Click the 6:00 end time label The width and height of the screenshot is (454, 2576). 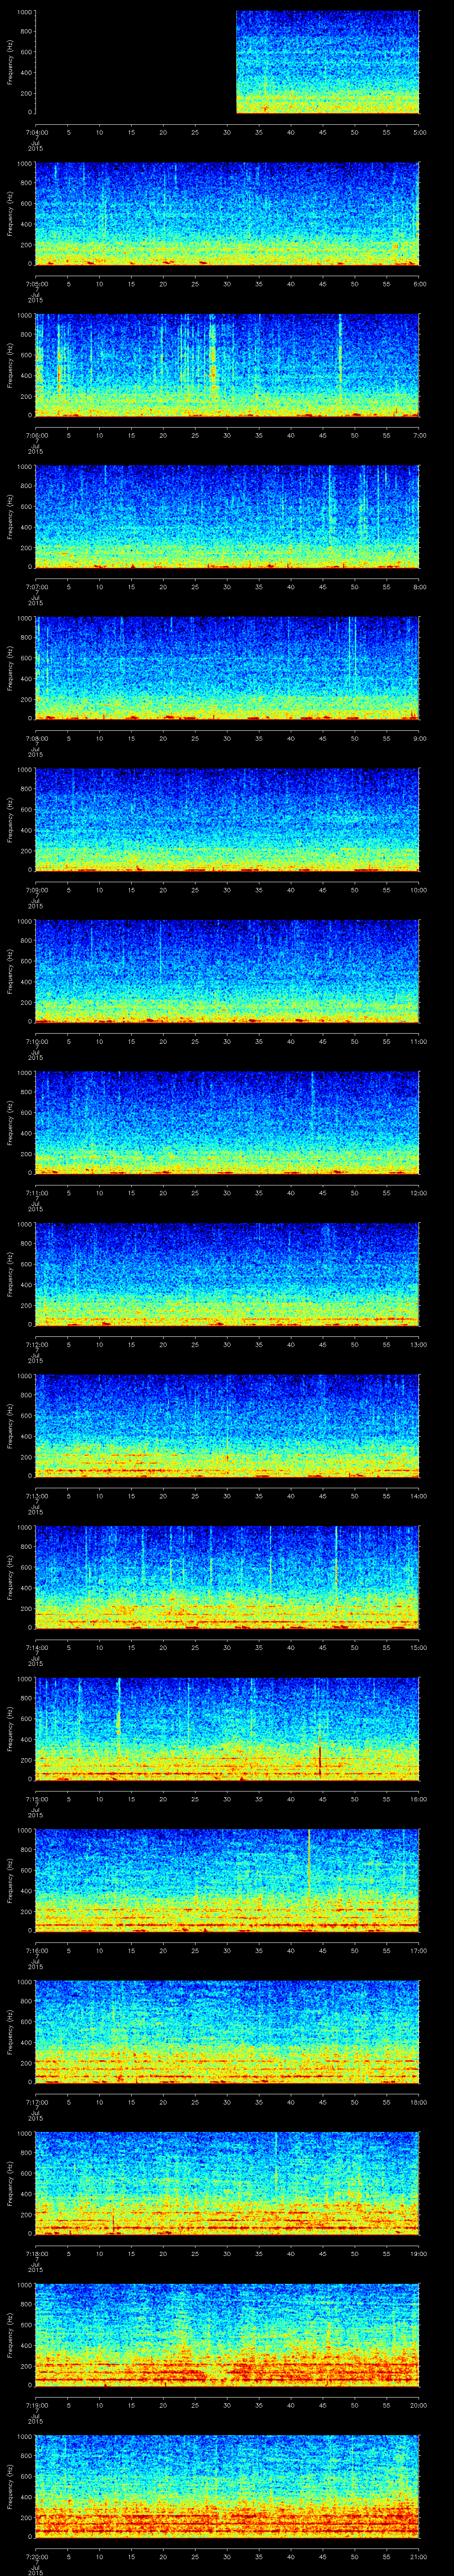(x=419, y=284)
